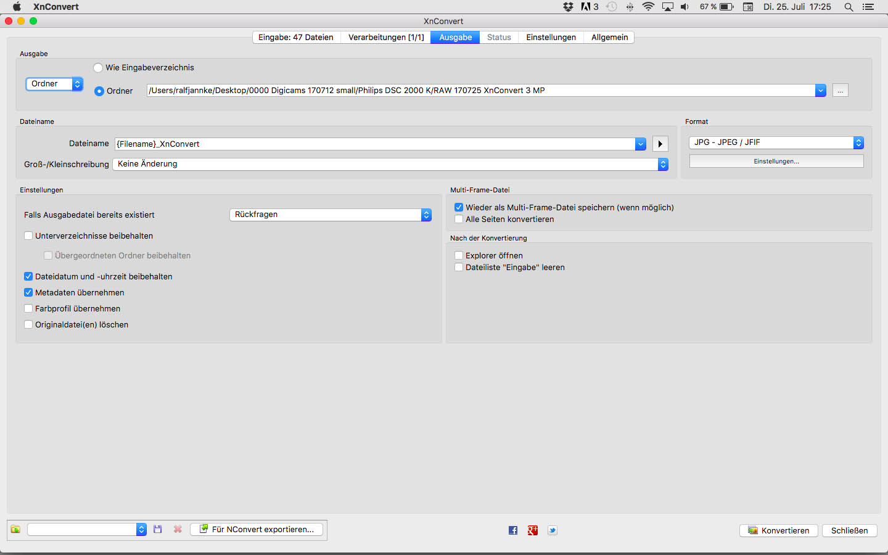888x555 pixels.
Task: Open the Keine Änderung case dropdown
Action: coord(390,164)
